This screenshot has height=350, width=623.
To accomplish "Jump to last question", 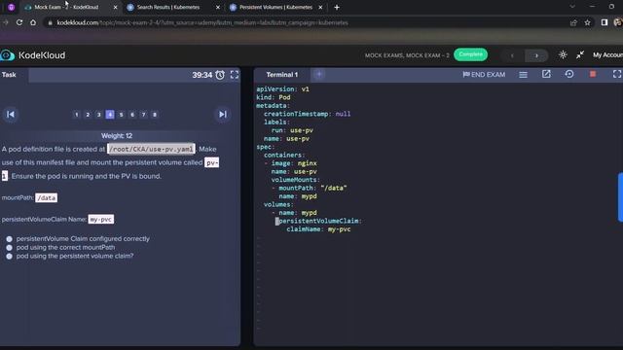I will tap(223, 115).
